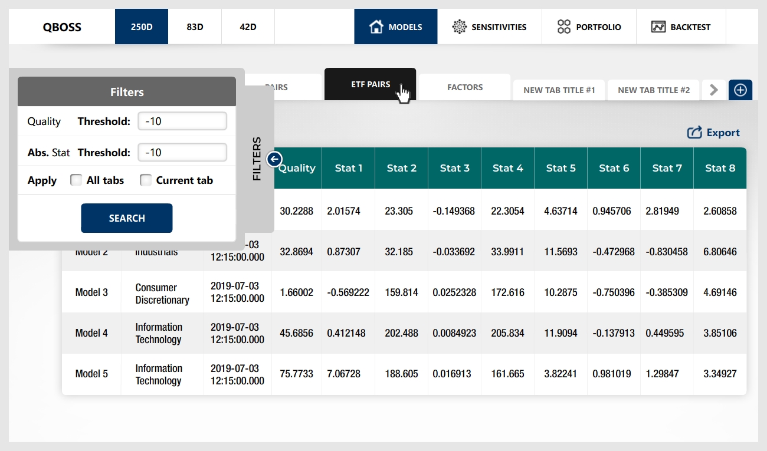Click the Portfolio four-circles icon
The image size is (767, 451).
(564, 27)
